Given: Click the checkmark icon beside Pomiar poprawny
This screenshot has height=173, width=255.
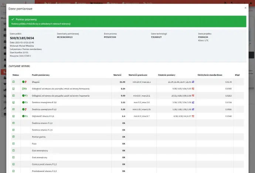Looking at the screenshot, I should [13, 19].
